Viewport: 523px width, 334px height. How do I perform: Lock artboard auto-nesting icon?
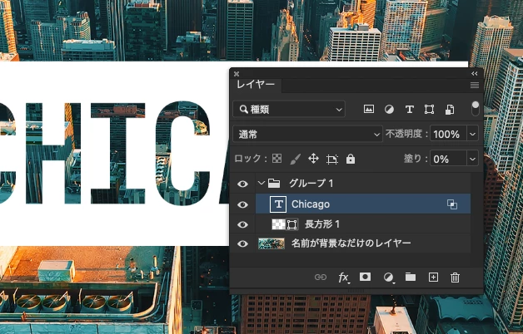(332, 159)
